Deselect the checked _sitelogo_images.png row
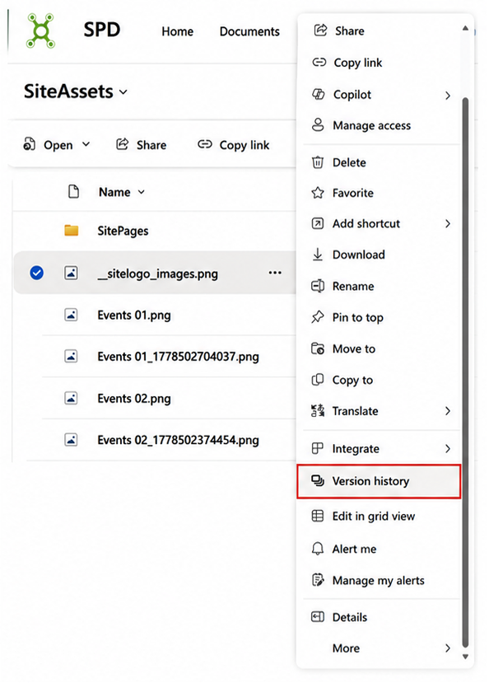Screen dimensions: 489x683 tap(36, 273)
